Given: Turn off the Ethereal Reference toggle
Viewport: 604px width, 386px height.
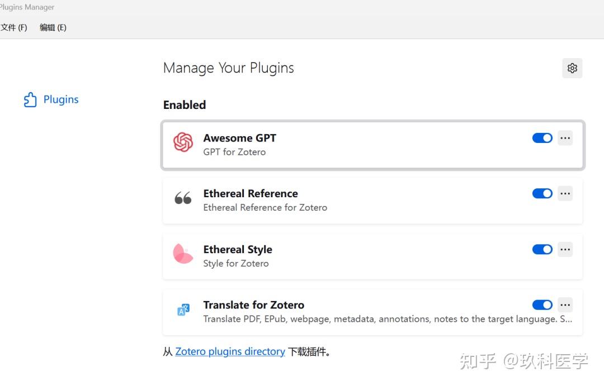Looking at the screenshot, I should (x=542, y=193).
